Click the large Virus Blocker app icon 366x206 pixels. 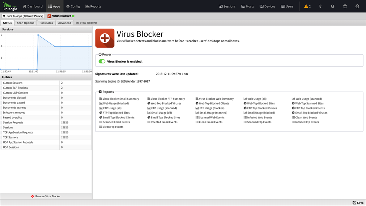pyautogui.click(x=105, y=38)
